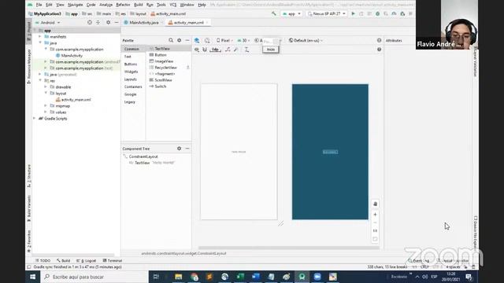Hide the Project panel with minus icon
Image resolution: width=504 pixels, height=283 pixels.
click(x=117, y=23)
